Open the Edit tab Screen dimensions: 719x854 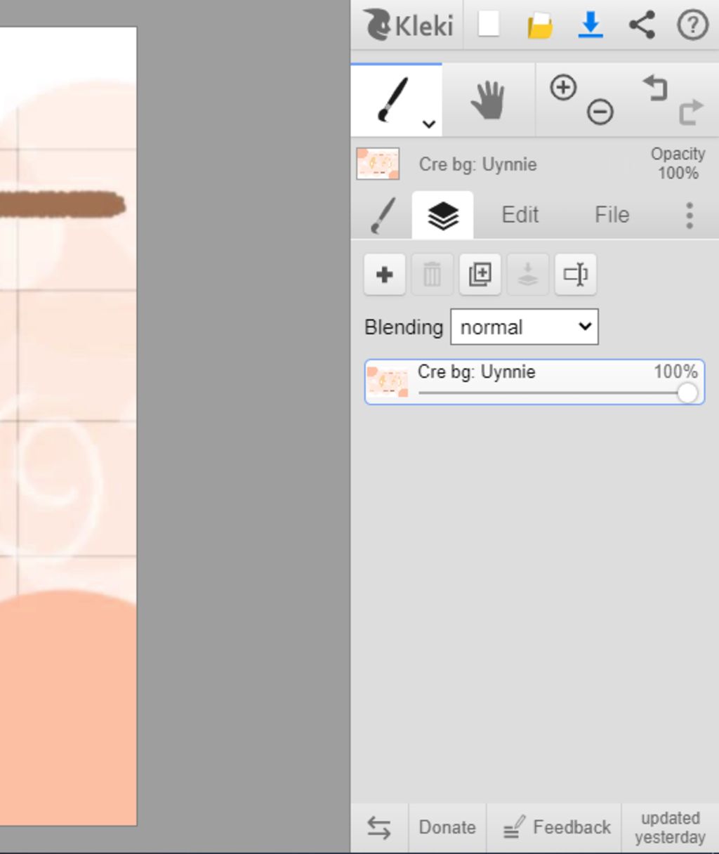520,215
